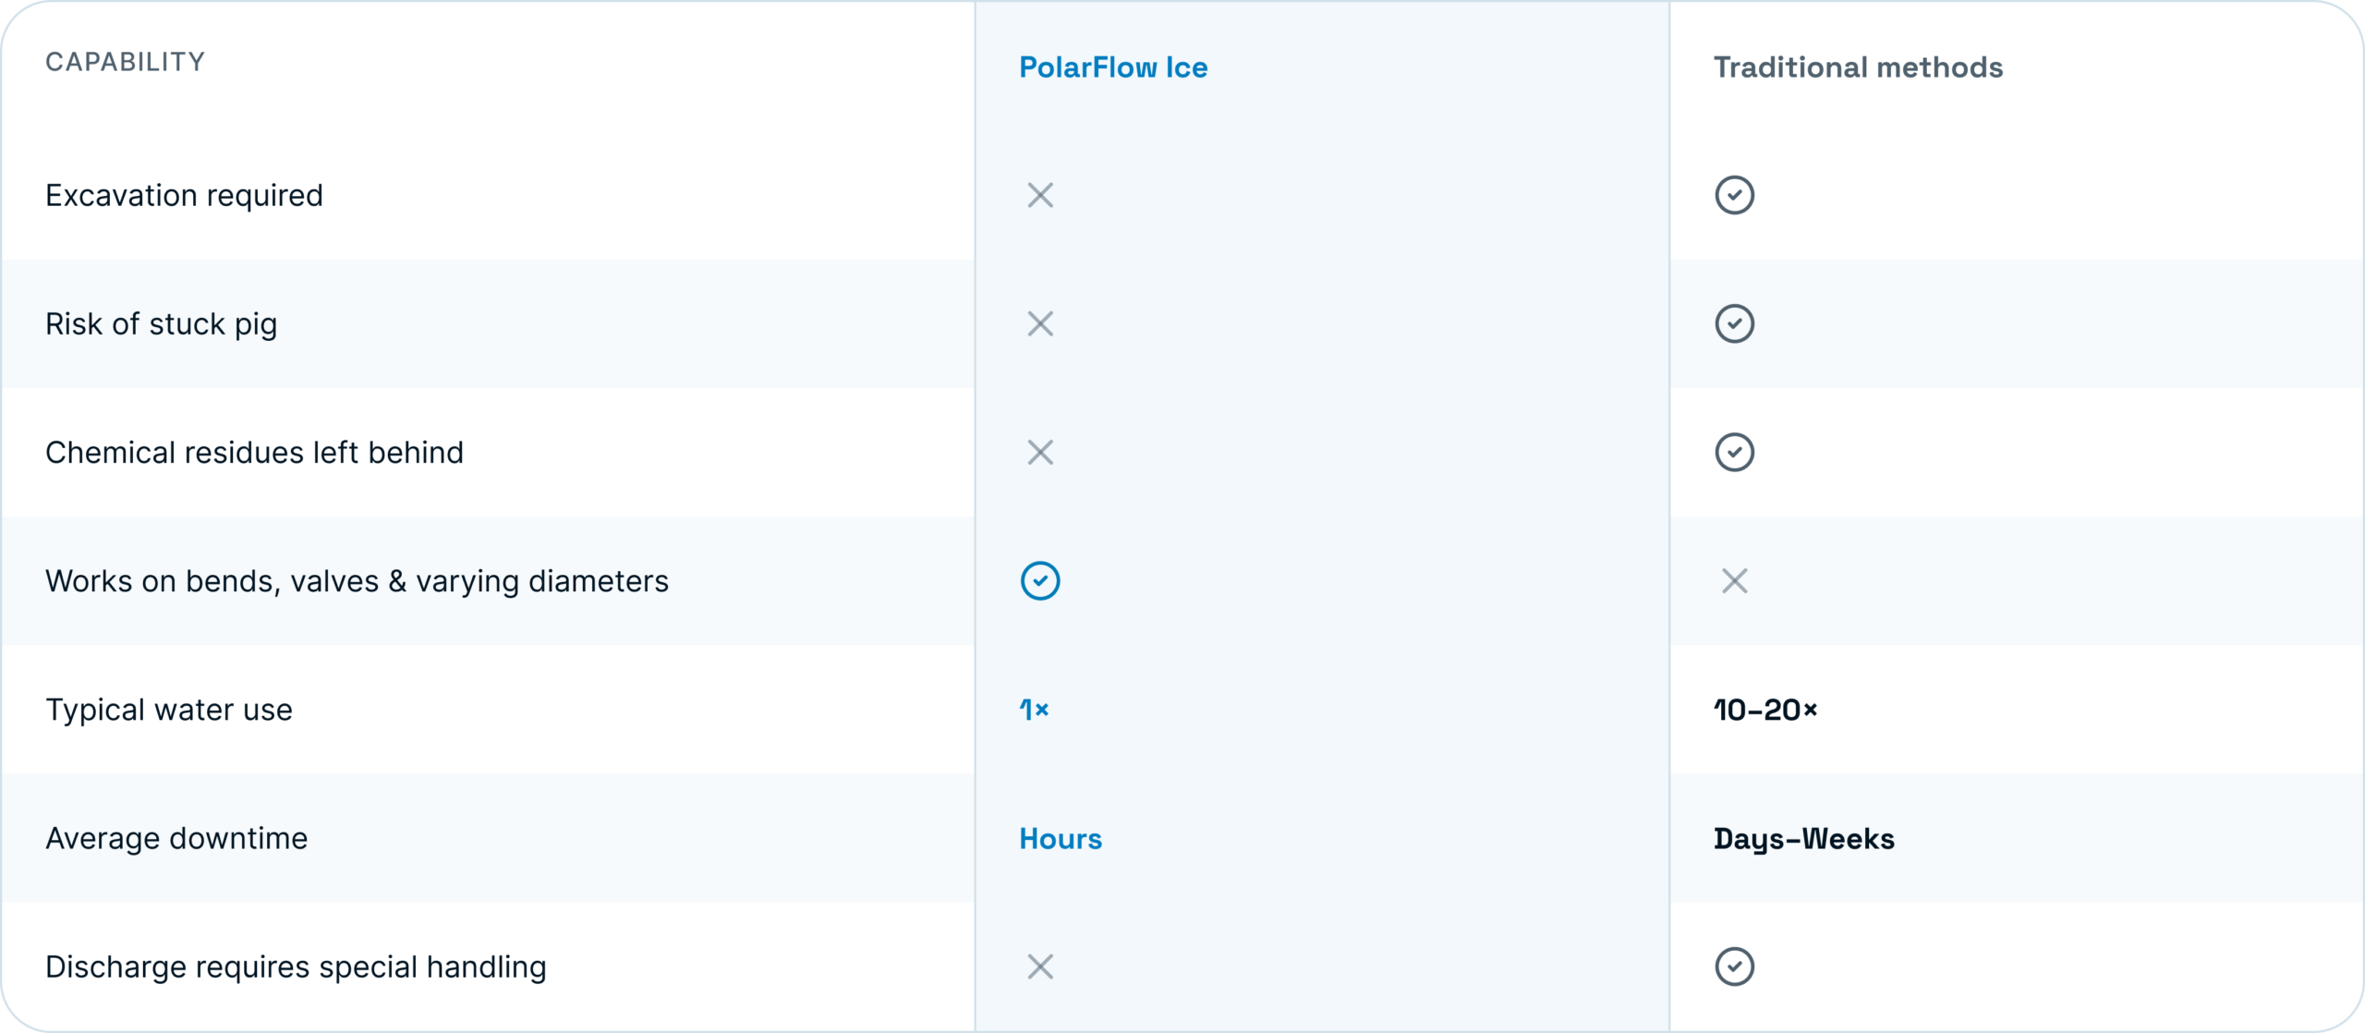
Task: Select the Traditional methods column header
Action: pyautogui.click(x=1858, y=67)
